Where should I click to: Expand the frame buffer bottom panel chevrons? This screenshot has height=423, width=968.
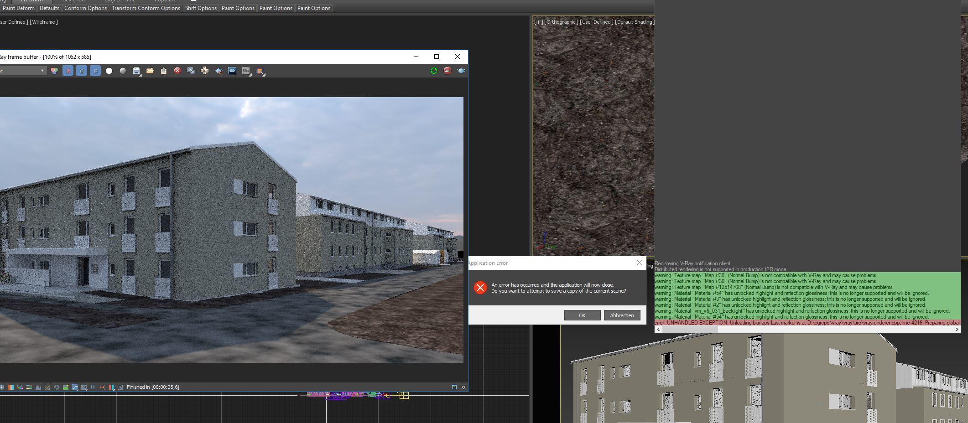tap(463, 387)
